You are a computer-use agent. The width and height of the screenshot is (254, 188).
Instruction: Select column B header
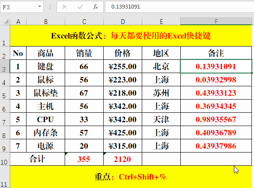(x=46, y=21)
